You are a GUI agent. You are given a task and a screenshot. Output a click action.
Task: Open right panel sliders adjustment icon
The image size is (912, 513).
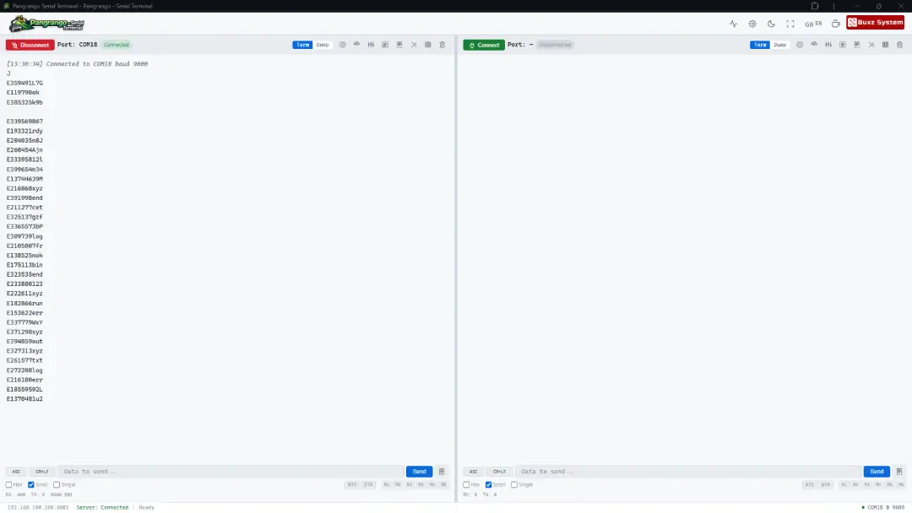(x=828, y=45)
